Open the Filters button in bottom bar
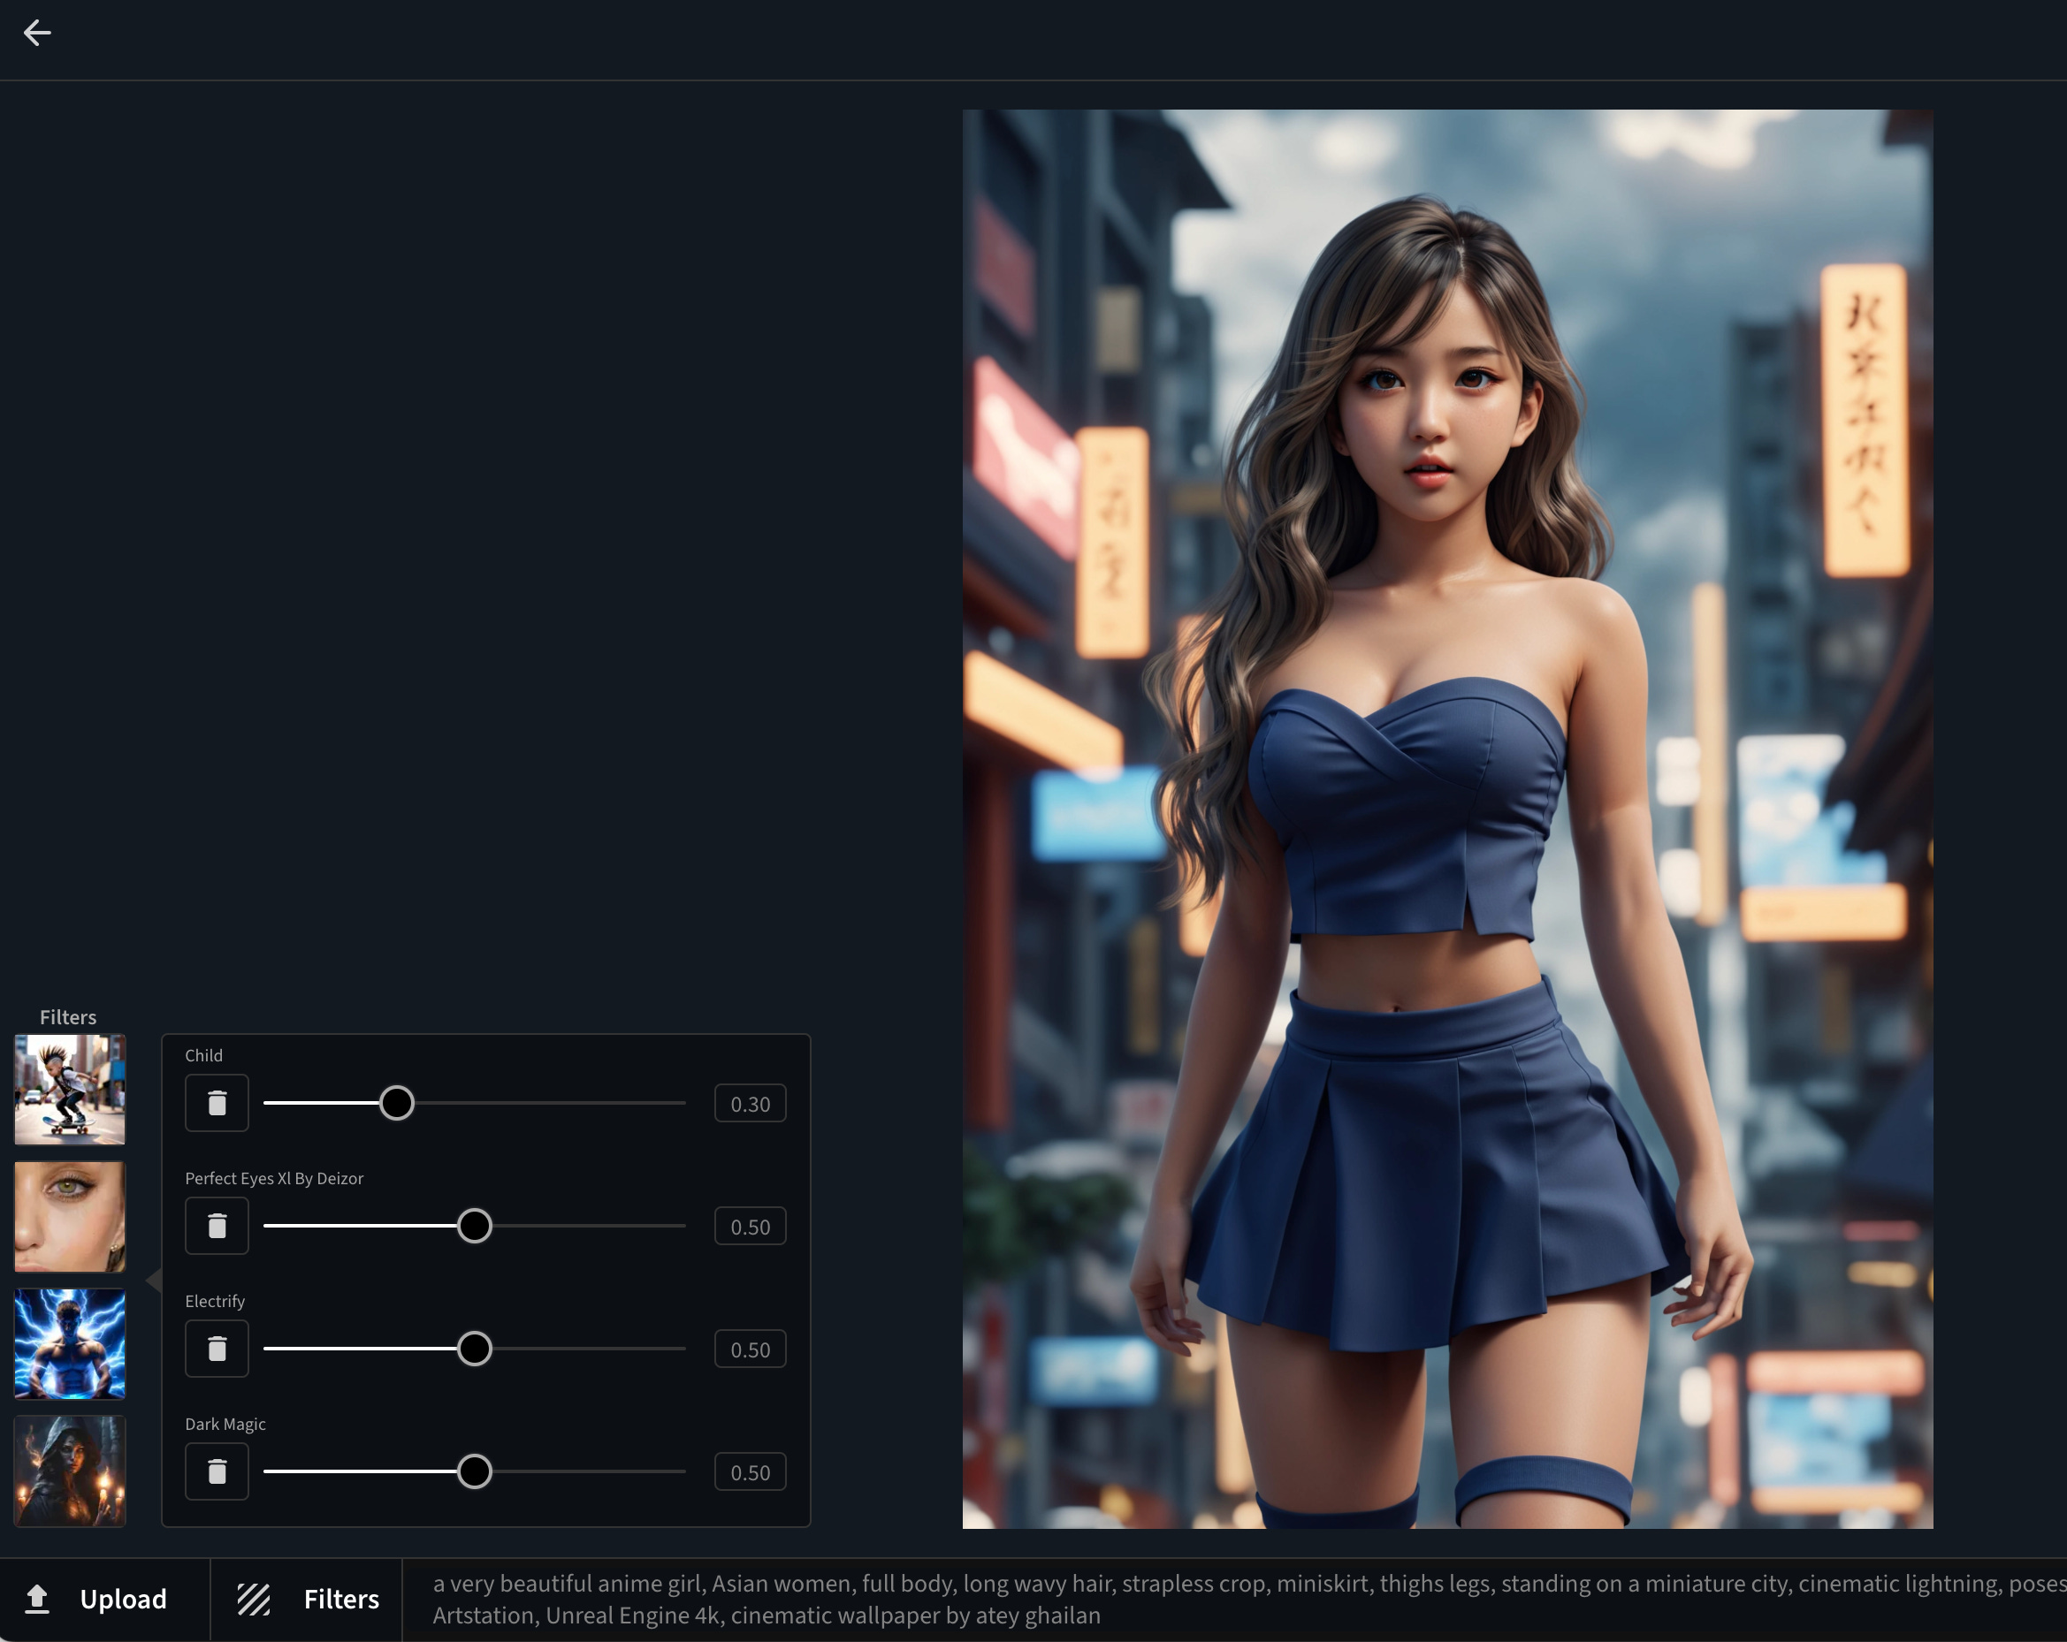The height and width of the screenshot is (1642, 2067). coord(340,1599)
